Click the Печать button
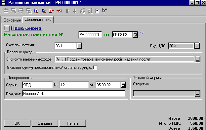 tap(73, 123)
